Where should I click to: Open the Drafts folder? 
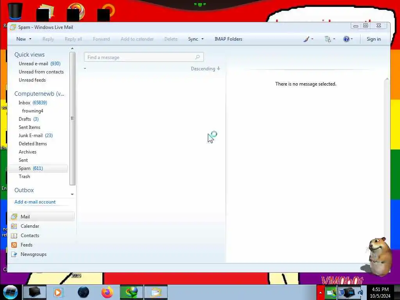(28, 119)
